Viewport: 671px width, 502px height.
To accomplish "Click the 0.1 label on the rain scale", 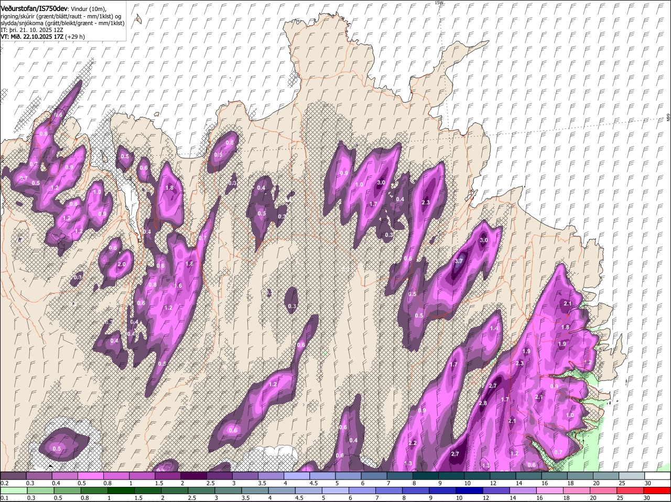I will (x=4, y=498).
